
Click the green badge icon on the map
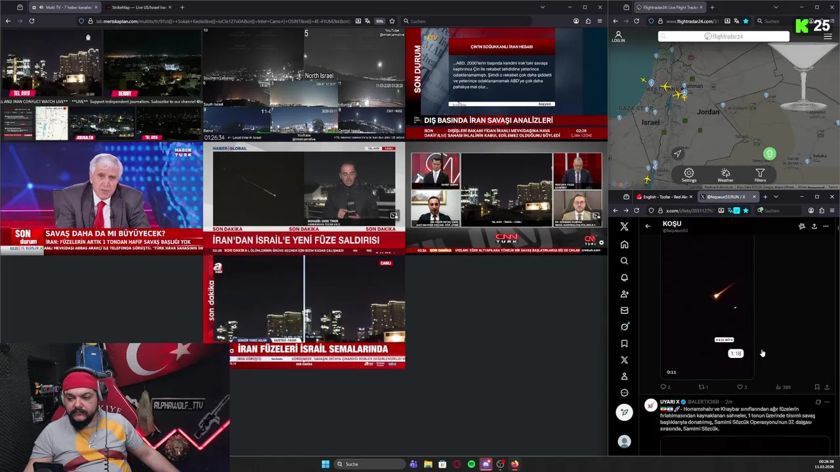(x=770, y=154)
